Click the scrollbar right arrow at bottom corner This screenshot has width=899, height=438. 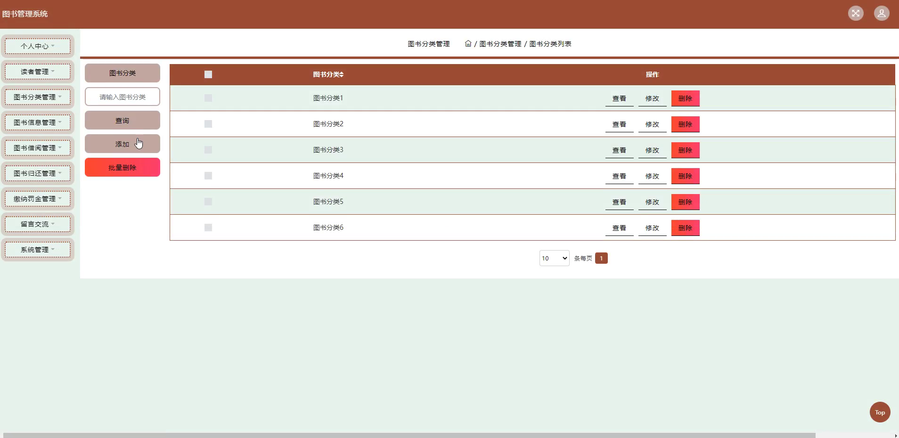pyautogui.click(x=896, y=436)
